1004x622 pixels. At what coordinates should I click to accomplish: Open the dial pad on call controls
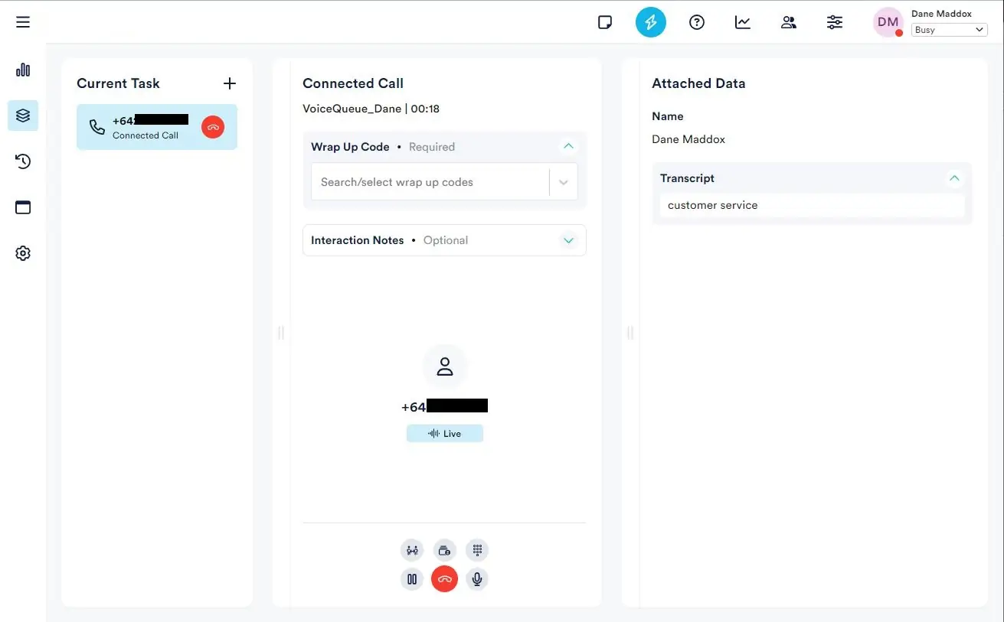point(477,550)
